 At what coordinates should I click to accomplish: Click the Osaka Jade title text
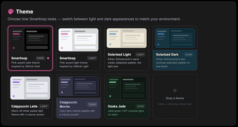(x=117, y=106)
